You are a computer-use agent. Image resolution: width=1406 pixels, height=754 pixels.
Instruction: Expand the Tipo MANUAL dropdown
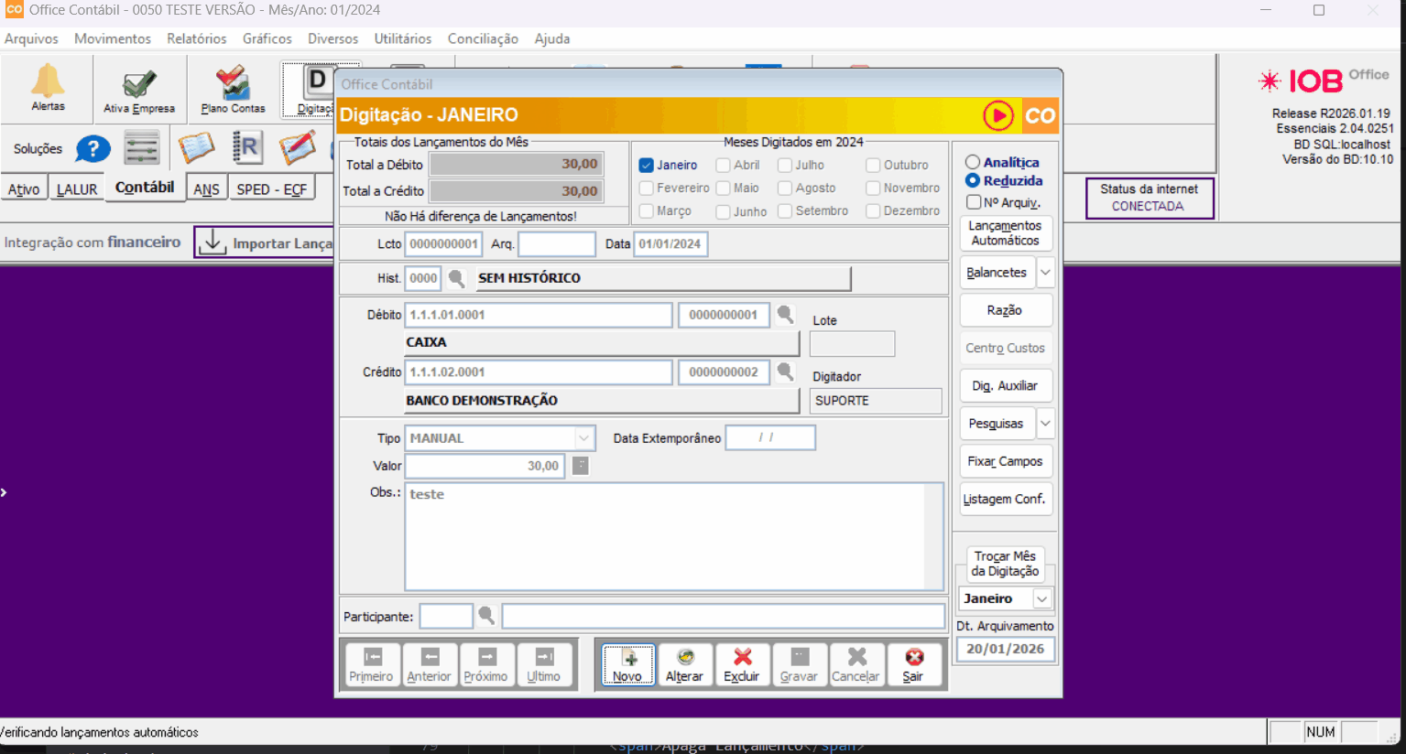coord(583,438)
